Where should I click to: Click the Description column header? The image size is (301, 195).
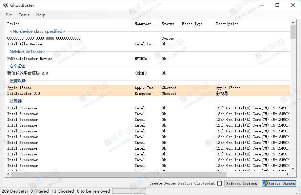[x=227, y=24]
